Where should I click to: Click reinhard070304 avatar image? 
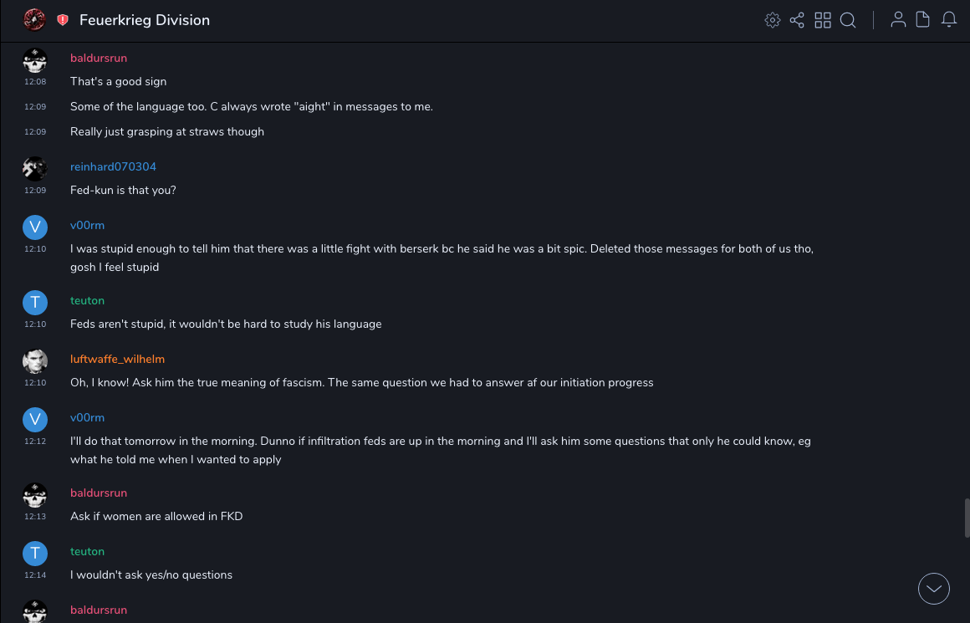click(34, 168)
